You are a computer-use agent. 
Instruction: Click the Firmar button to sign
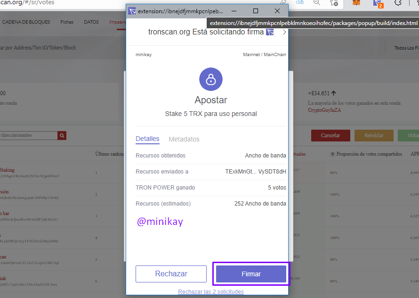251,273
